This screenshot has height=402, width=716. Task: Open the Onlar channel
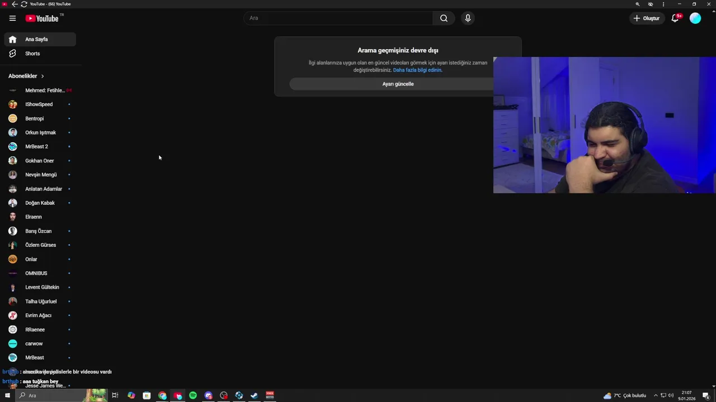coord(40,259)
